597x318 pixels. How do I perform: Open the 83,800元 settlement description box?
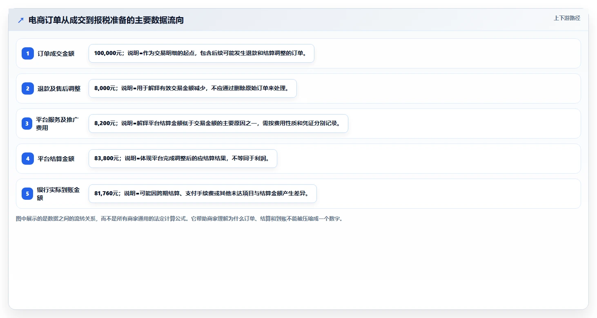coord(183,159)
